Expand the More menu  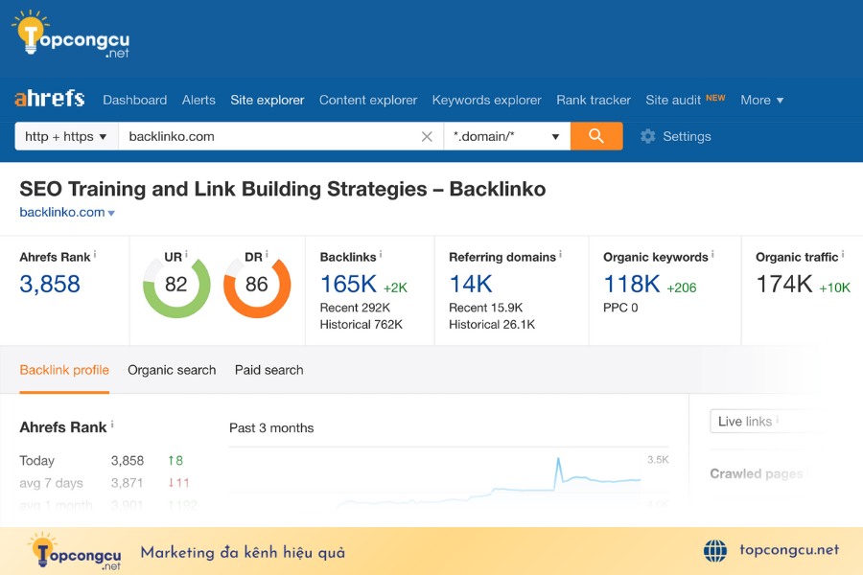(x=761, y=100)
